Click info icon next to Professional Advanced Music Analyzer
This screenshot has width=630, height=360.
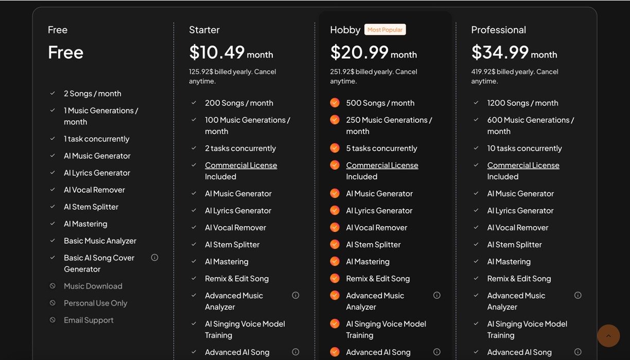pyautogui.click(x=578, y=295)
